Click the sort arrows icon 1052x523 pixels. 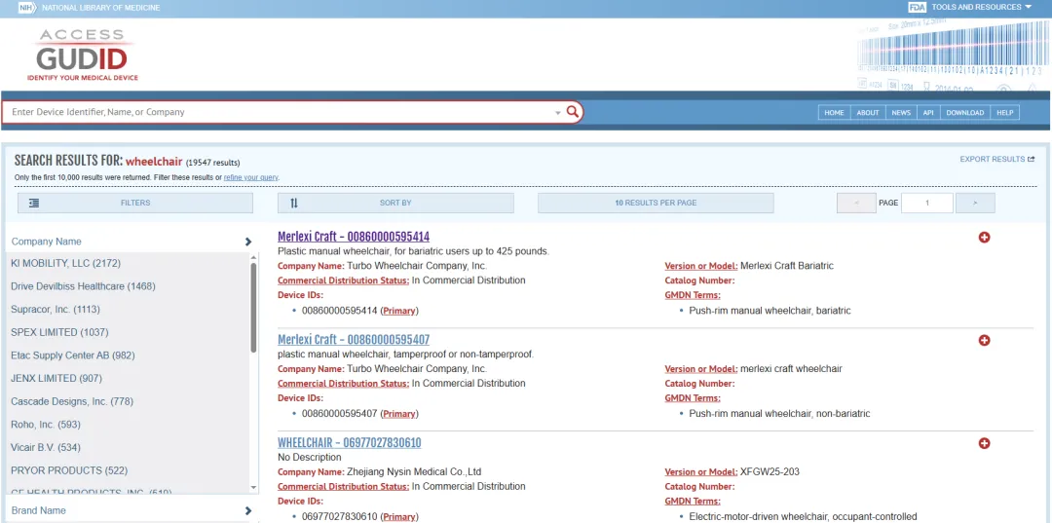[294, 203]
